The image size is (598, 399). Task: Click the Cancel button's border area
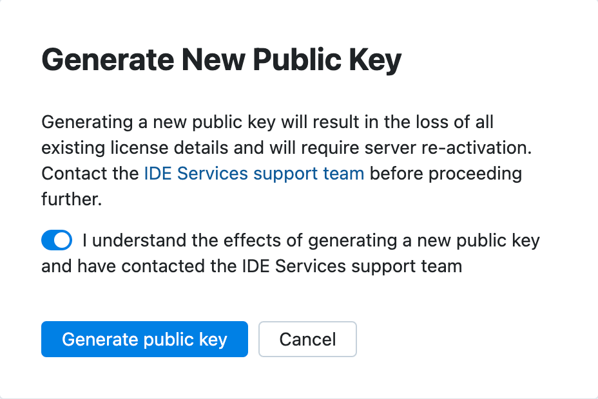307,324
